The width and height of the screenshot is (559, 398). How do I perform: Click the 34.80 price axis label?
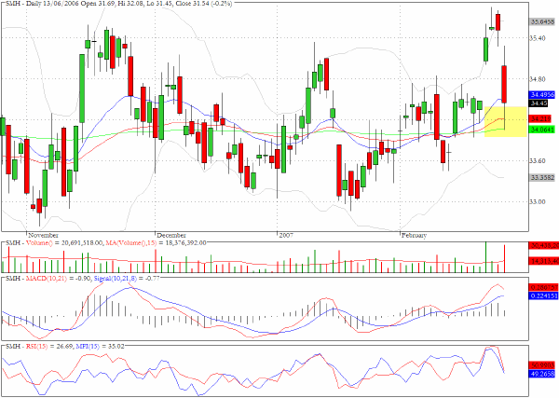coord(538,79)
